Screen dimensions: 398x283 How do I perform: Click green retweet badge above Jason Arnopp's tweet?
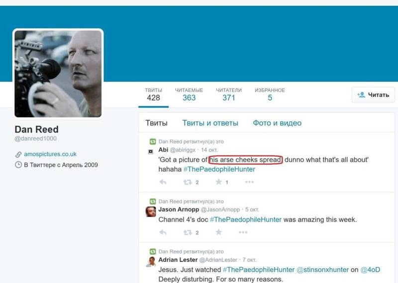(x=153, y=202)
